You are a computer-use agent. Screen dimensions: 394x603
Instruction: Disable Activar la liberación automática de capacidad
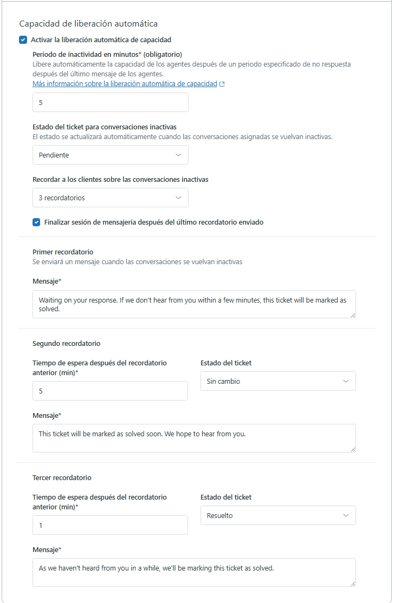coord(23,40)
